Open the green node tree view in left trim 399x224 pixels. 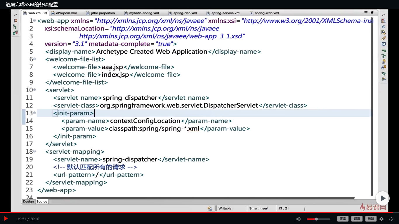(x=15, y=27)
